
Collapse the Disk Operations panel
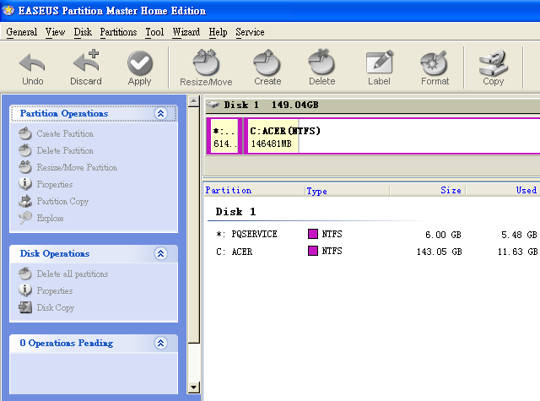click(161, 253)
